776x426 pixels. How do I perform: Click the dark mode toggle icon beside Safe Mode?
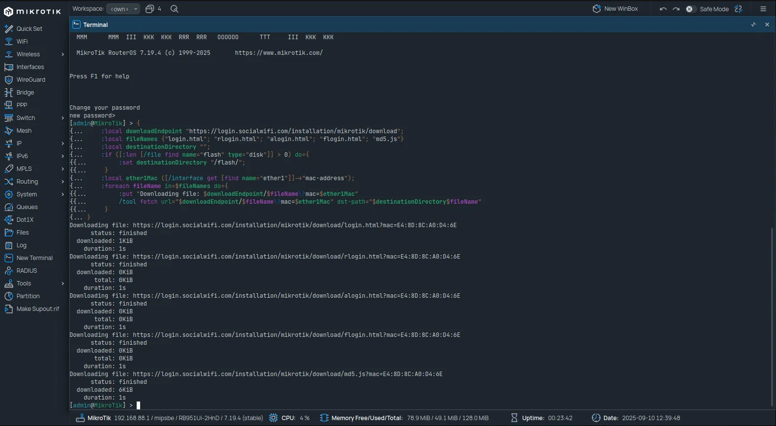(x=739, y=9)
